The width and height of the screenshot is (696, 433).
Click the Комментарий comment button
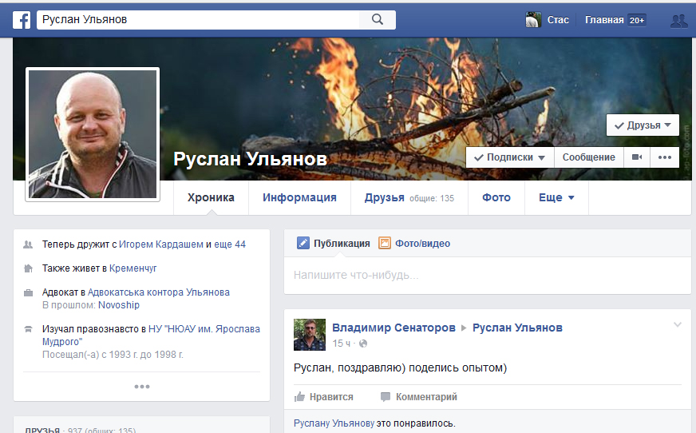click(x=418, y=397)
